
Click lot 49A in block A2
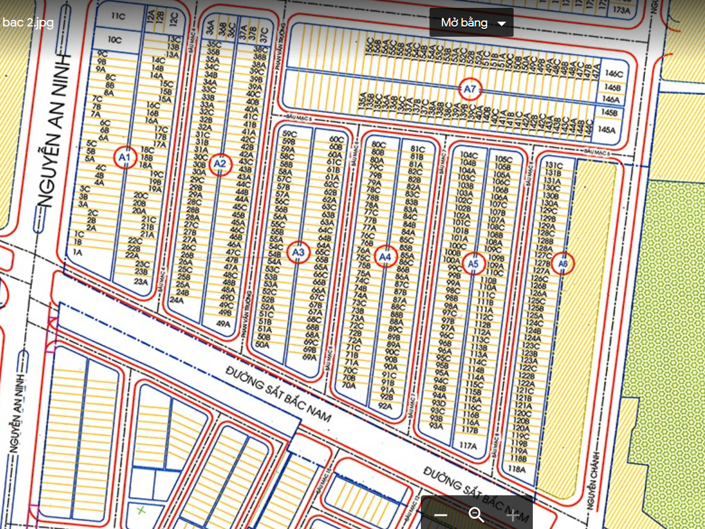(223, 324)
